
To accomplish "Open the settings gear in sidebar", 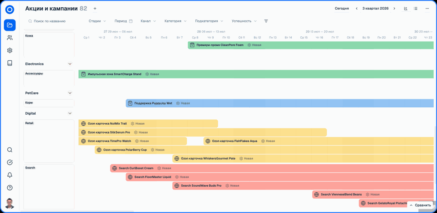I will 10,51.
